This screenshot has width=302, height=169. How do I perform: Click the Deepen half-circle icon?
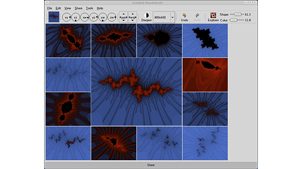pyautogui.click(x=146, y=15)
